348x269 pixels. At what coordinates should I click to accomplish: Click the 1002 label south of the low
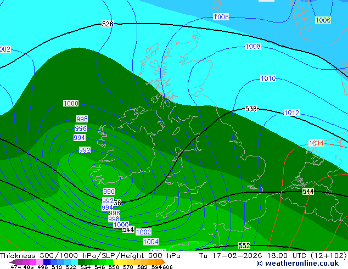144,232
